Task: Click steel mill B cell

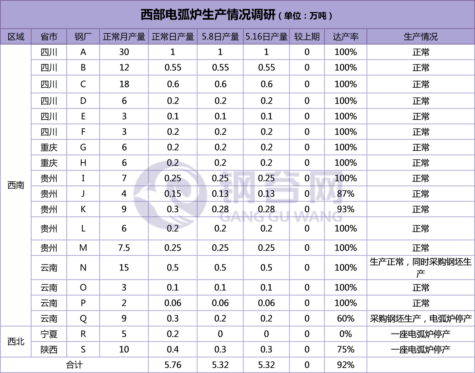Action: pyautogui.click(x=83, y=67)
